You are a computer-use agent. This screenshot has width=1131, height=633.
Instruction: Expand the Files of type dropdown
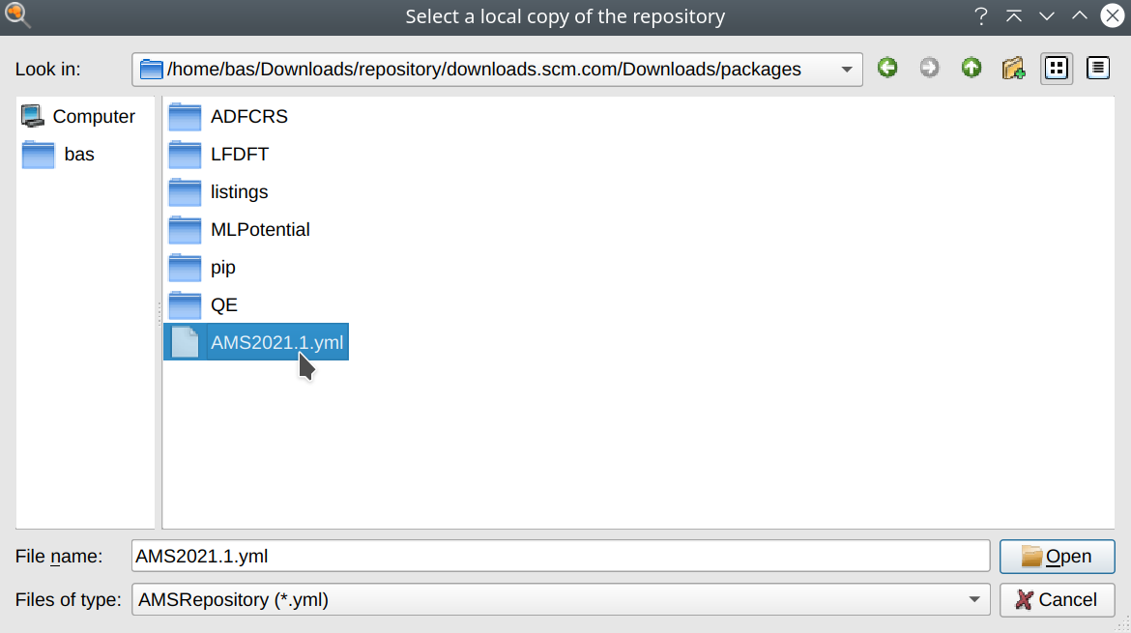click(974, 600)
